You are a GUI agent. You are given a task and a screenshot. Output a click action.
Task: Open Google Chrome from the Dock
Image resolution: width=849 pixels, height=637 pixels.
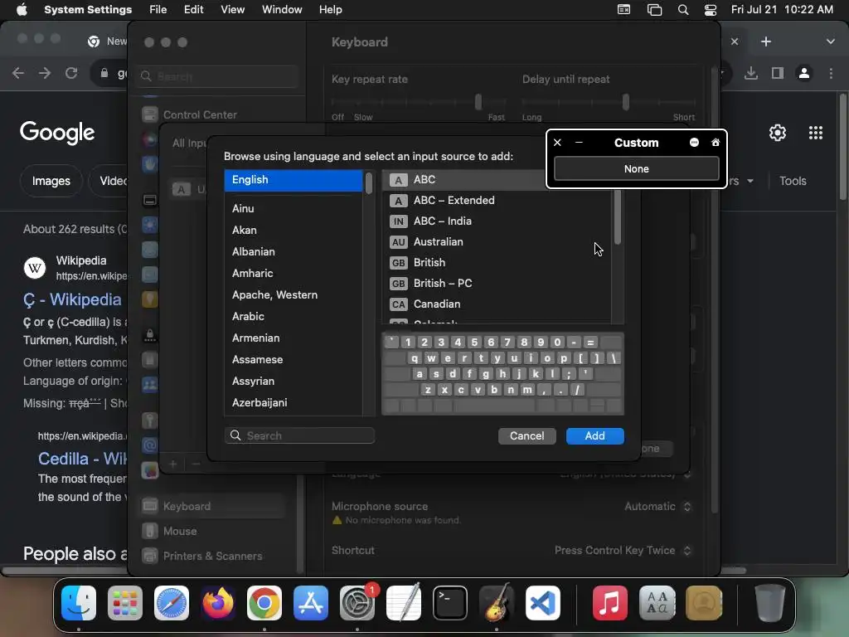coord(264,603)
